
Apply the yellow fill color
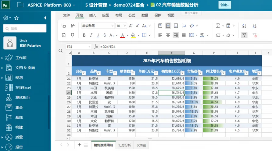(x=133, y=35)
